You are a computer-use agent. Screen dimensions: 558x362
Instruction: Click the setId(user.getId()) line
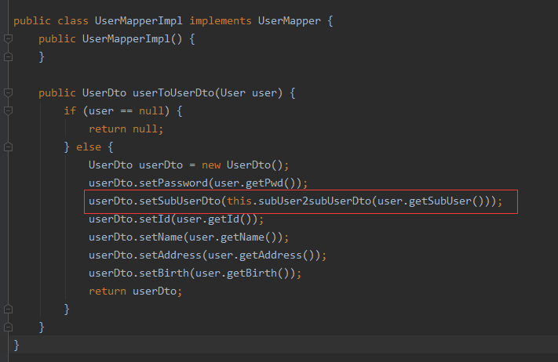pos(176,219)
